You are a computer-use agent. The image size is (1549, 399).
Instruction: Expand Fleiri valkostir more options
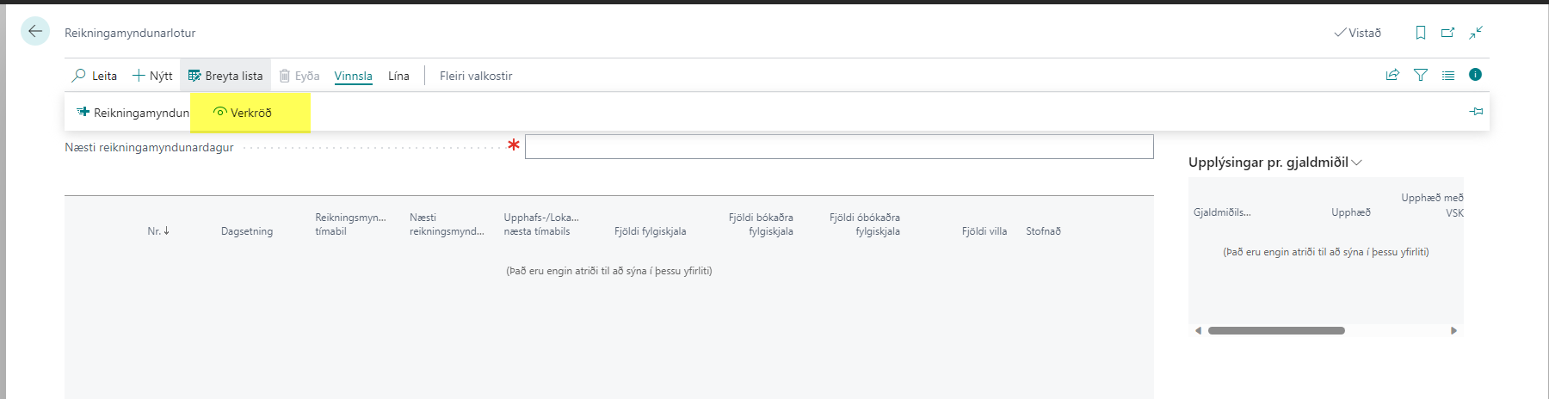click(476, 76)
